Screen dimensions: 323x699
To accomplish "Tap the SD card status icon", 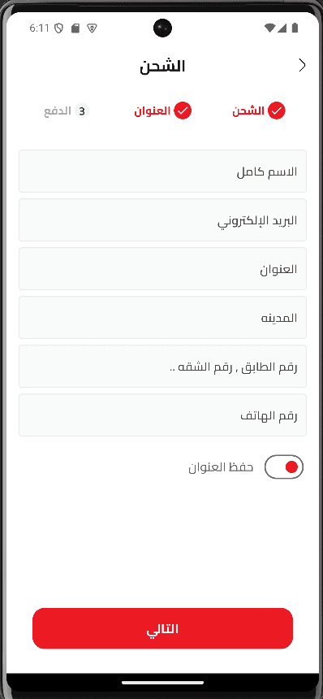I will (x=75, y=28).
